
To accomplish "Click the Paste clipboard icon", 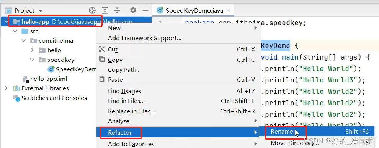I will tap(102, 79).
